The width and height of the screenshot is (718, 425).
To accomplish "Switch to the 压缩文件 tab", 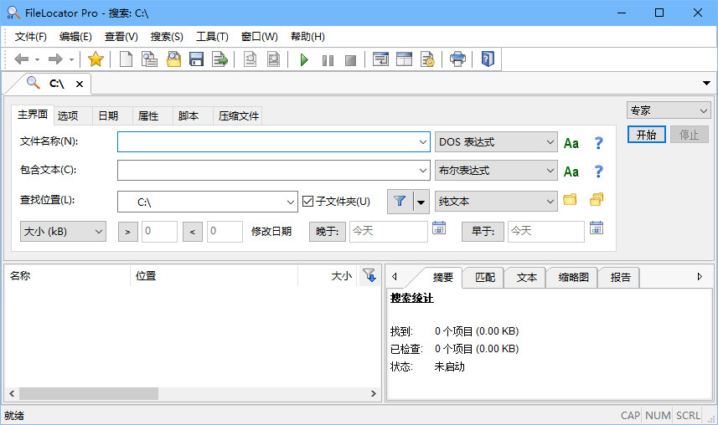I will click(x=239, y=116).
